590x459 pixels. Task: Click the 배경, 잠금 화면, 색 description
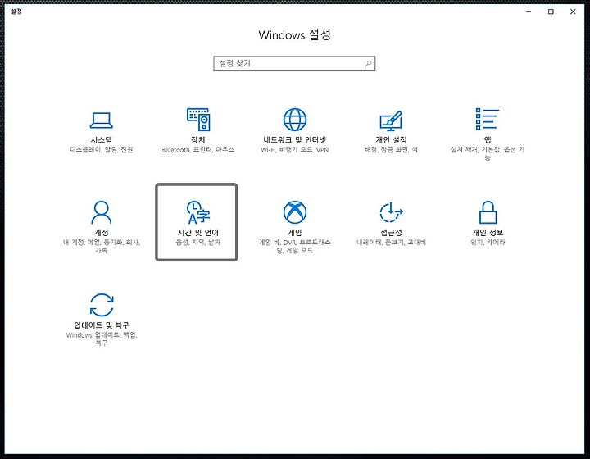tap(391, 150)
